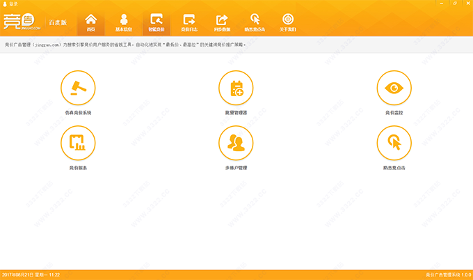This screenshot has width=473, height=280.
Task: Go to the 首页 home toolbar icon
Action: point(91,23)
